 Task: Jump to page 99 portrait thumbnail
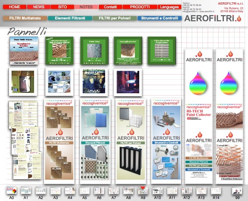[237, 190]
